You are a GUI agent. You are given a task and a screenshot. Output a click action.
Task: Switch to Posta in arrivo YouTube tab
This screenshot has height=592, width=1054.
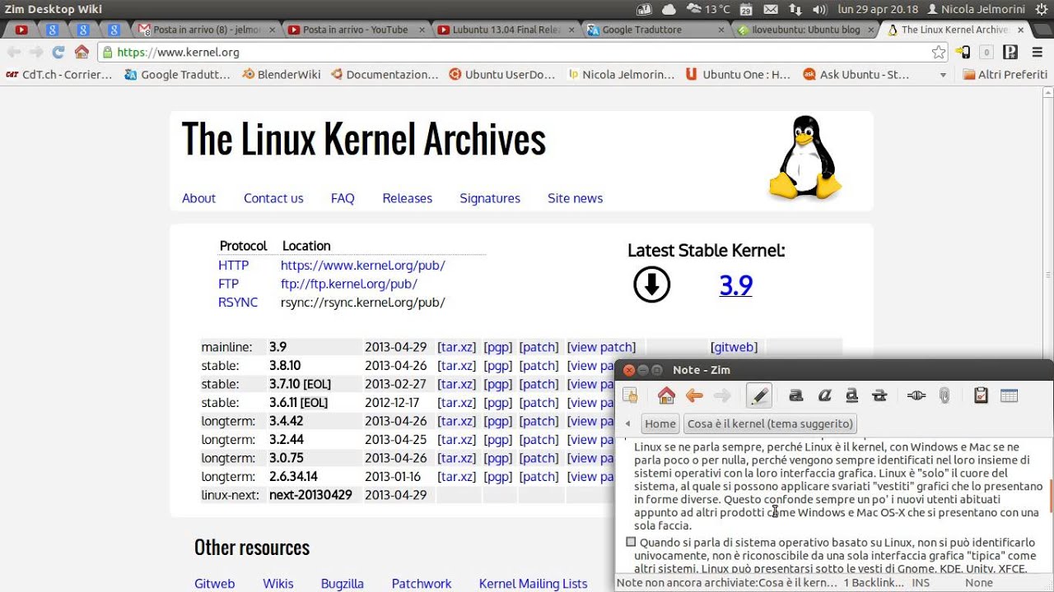(356, 30)
